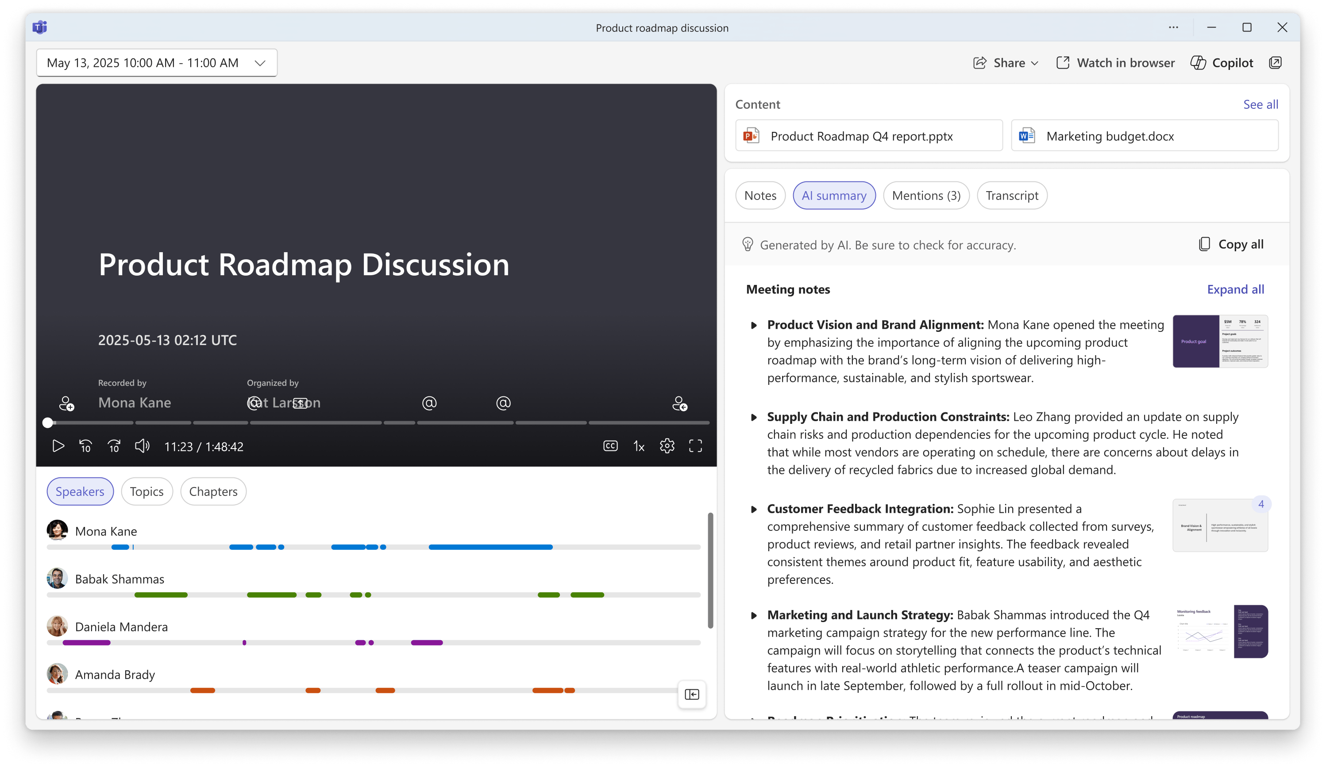
Task: Enter fullscreen video mode
Action: [x=695, y=445]
